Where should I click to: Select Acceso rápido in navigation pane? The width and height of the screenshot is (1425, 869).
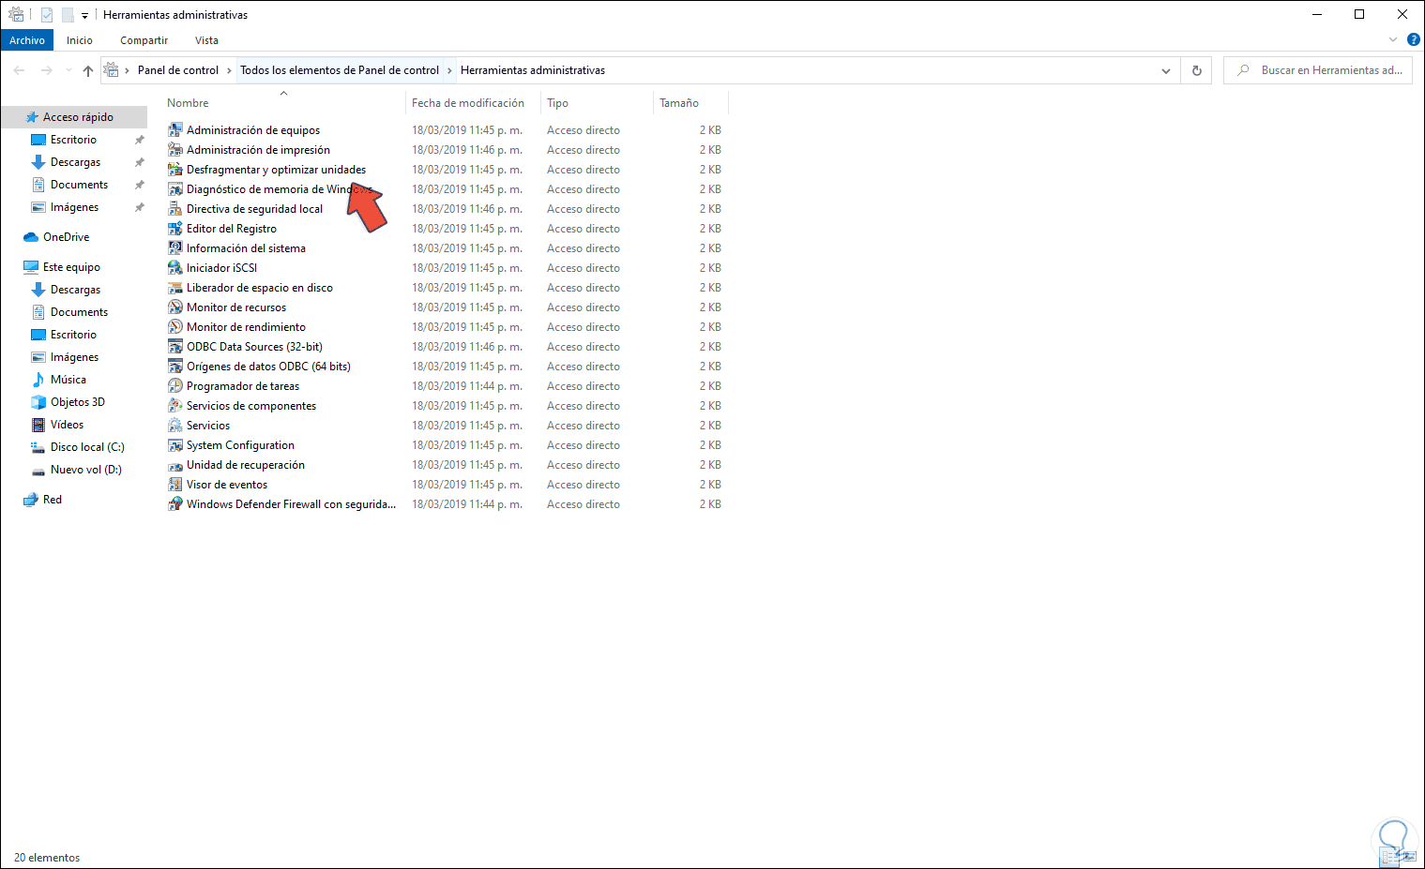click(78, 117)
